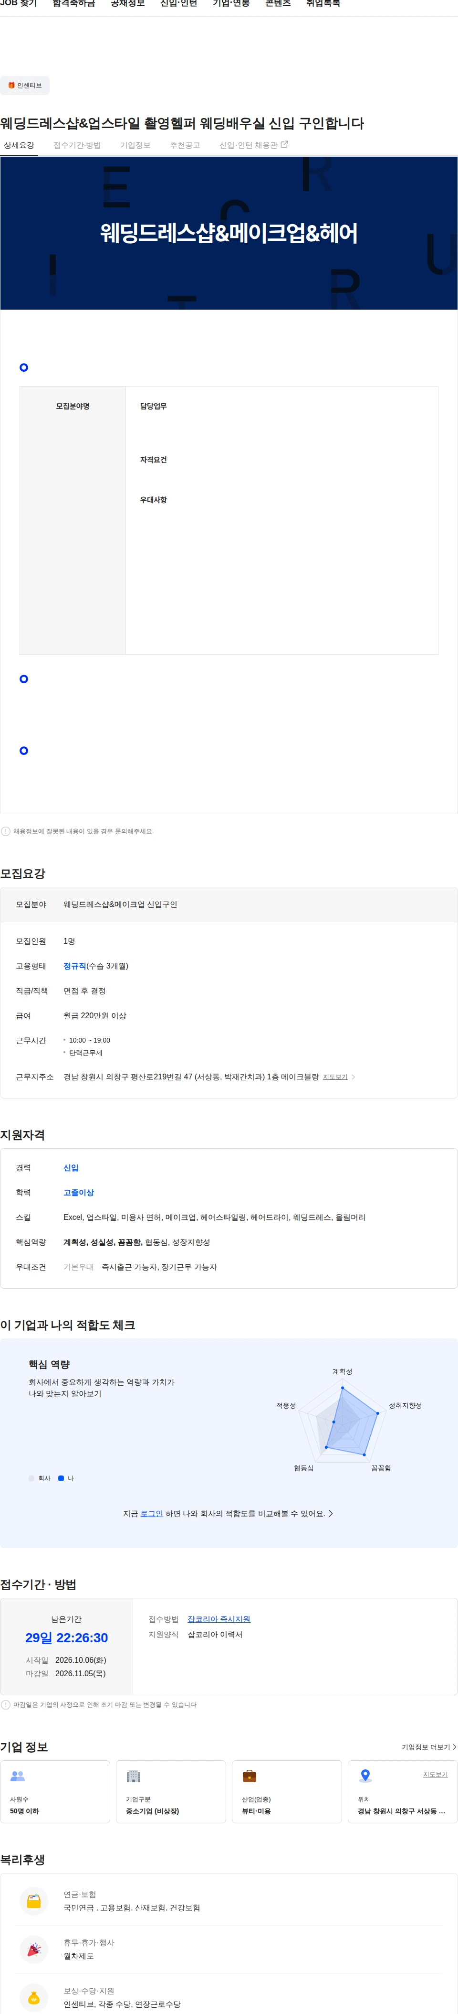458x2014 pixels.
Task: Open the JOB 찾기 menu
Action: tap(19, 4)
